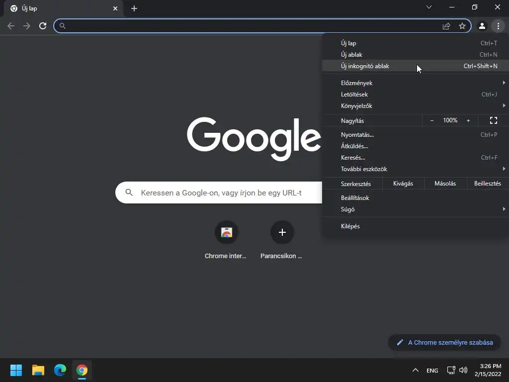Choose Kilépés to quit Chrome
The height and width of the screenshot is (382, 509).
click(x=415, y=226)
